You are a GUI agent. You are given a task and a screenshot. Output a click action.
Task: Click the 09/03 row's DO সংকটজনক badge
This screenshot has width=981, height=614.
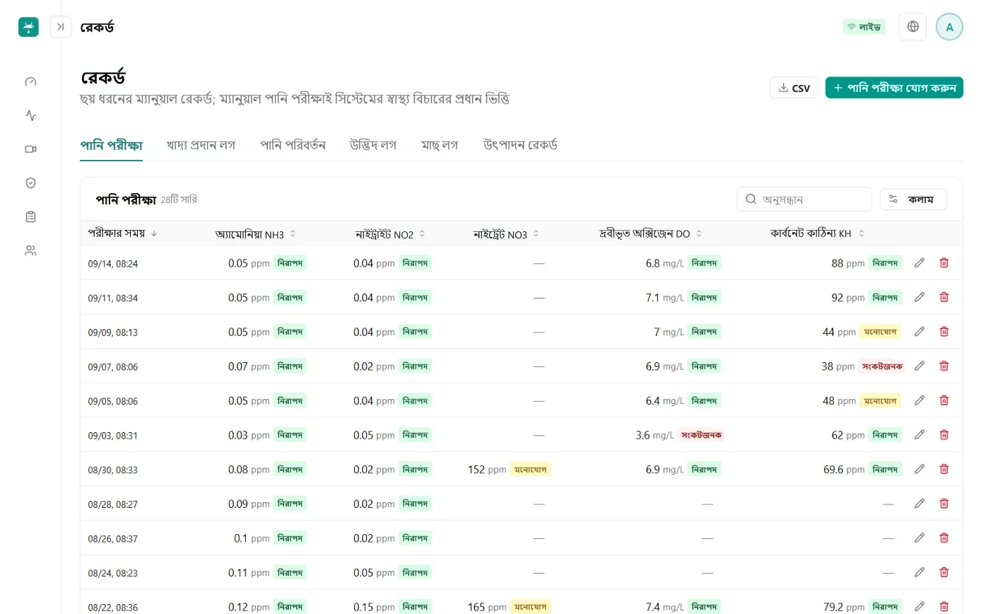point(701,435)
